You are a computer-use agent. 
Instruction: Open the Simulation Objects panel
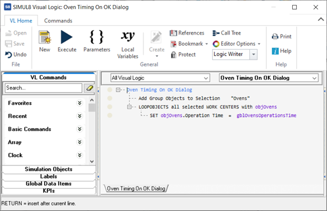tap(49, 169)
